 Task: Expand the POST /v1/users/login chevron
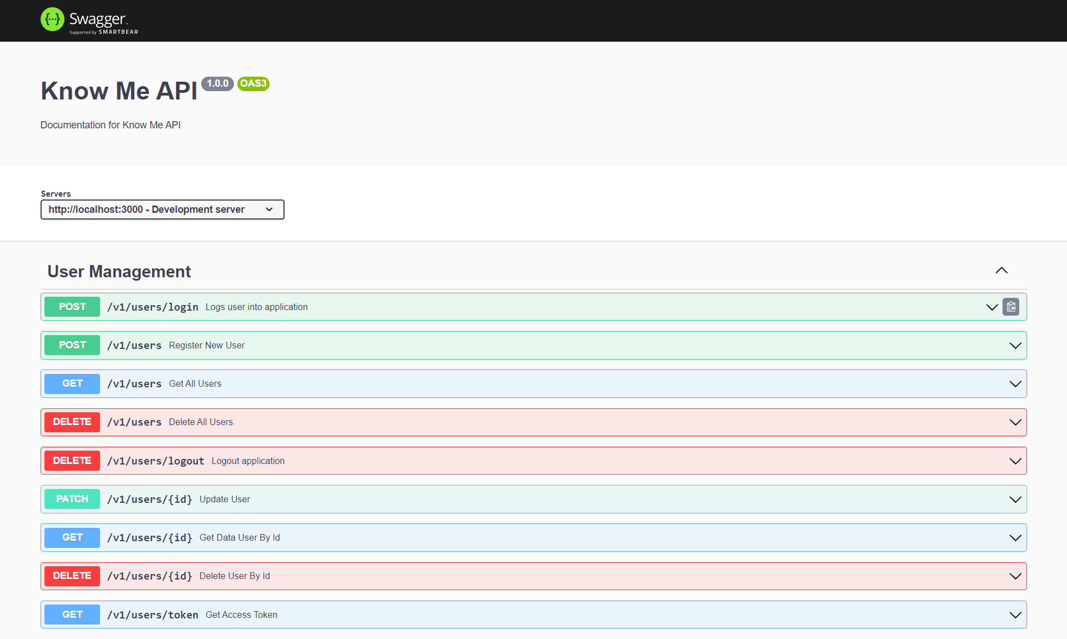click(992, 307)
